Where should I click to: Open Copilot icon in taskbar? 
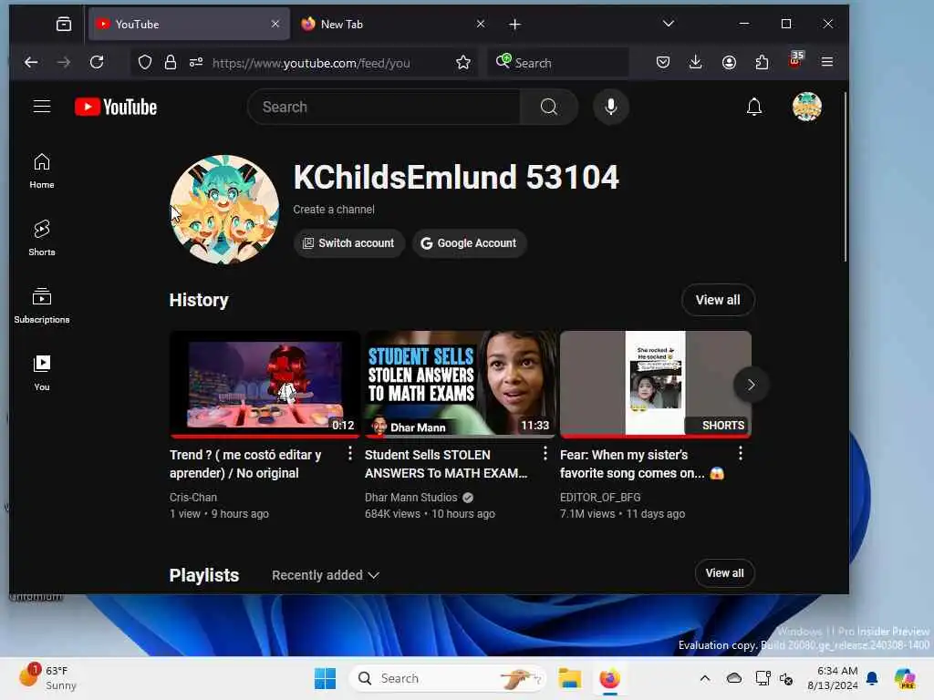coord(905,678)
